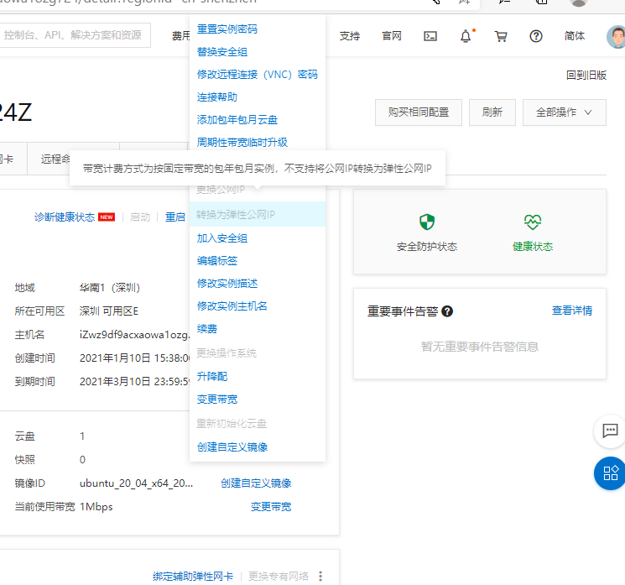Open 查看详情 link for event alerts
625x585 pixels.
[x=571, y=311]
